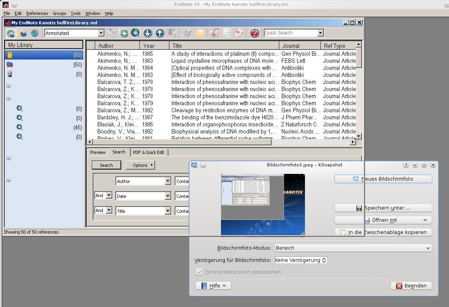This screenshot has width=449, height=307.
Task: Click the Beenden button in KSnapshot
Action: tap(411, 286)
